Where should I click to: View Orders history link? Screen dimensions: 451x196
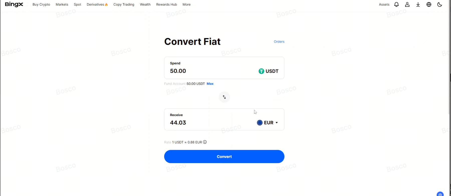pyautogui.click(x=279, y=42)
